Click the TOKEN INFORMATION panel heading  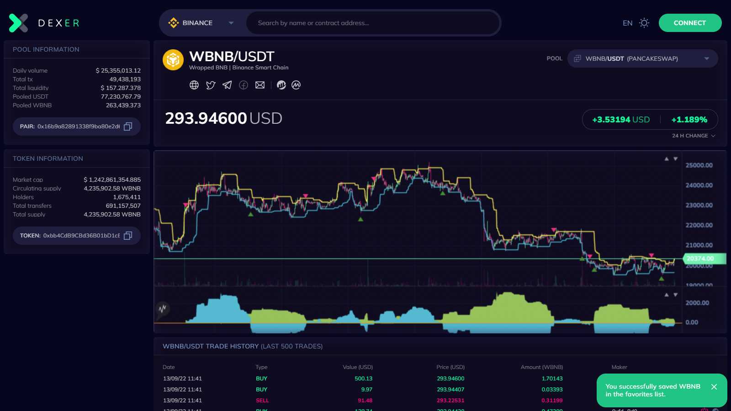(48, 158)
